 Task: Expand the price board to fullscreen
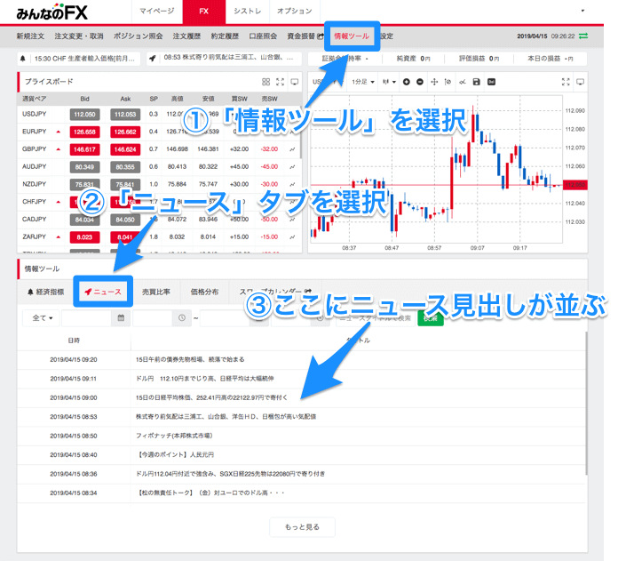tap(281, 82)
